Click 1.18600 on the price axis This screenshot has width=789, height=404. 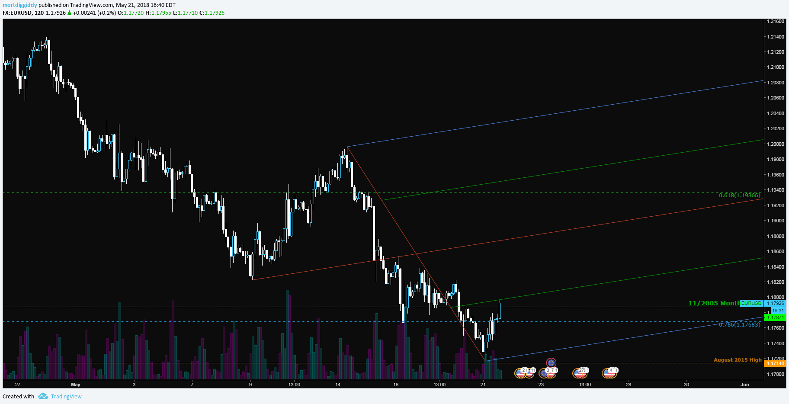(x=775, y=251)
